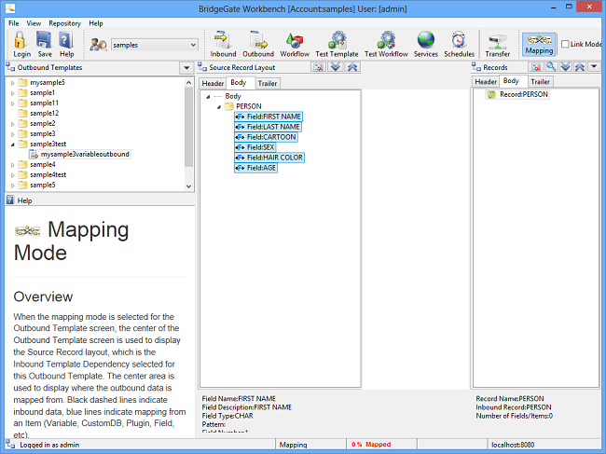Open the samples account dropdown
This screenshot has width=606, height=454.
coord(193,45)
